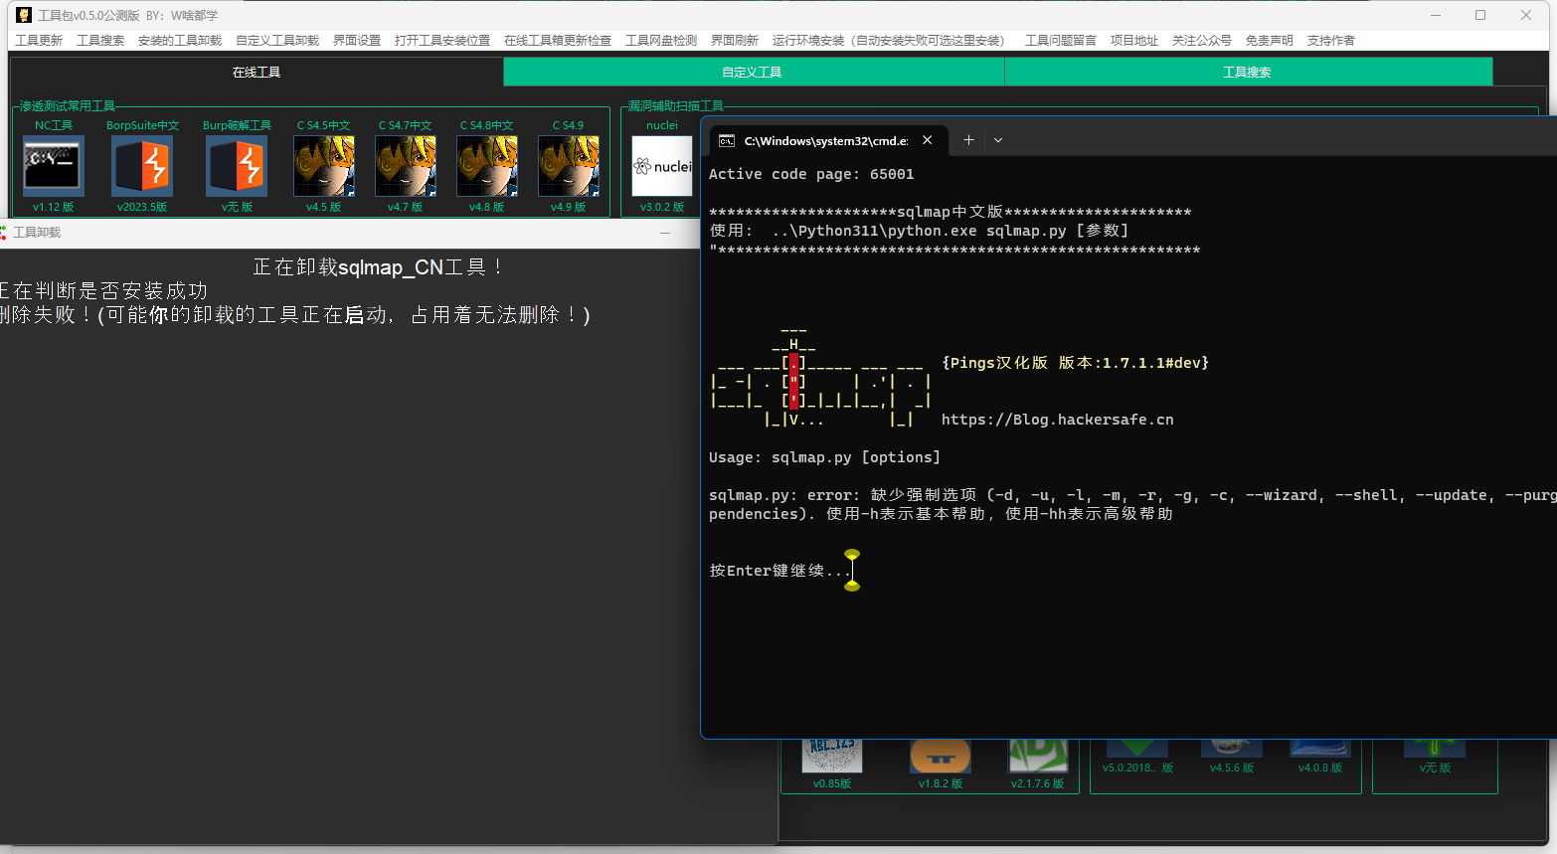Click the v3.0.2 版 label under nuclei
Viewport: 1557px width, 854px height.
(662, 207)
